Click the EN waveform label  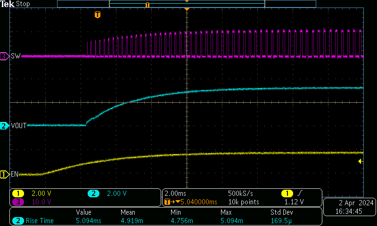click(15, 174)
